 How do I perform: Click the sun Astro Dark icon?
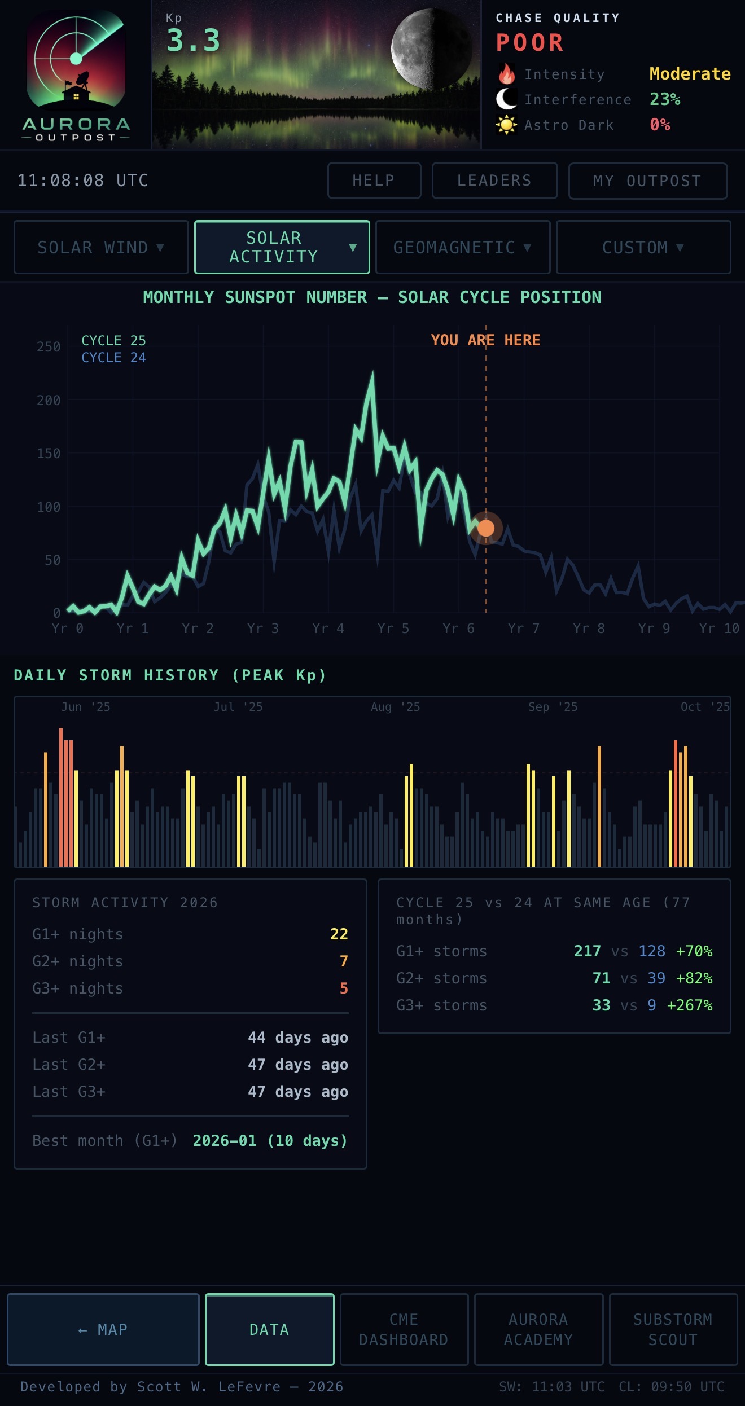(506, 125)
